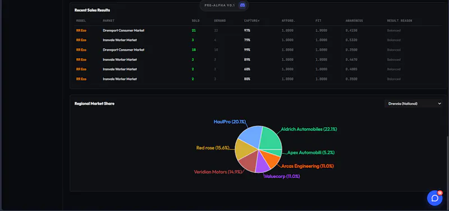Viewport: 449px width, 211px height.
Task: Click the red notification badge showing 12
Action: (440, 193)
